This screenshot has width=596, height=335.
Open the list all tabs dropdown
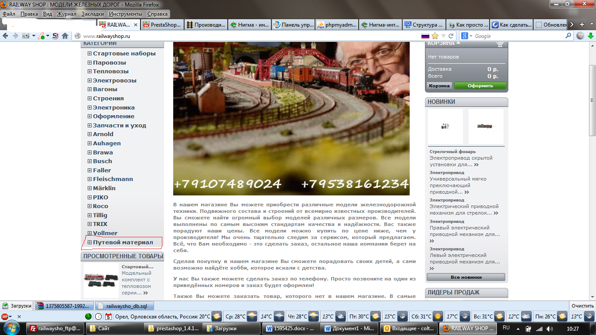pyautogui.click(x=591, y=25)
